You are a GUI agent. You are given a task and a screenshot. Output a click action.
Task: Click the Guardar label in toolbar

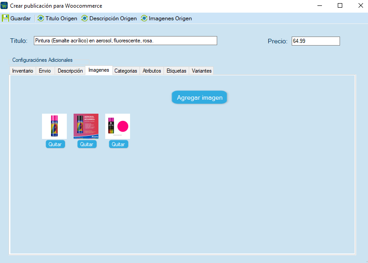coord(21,18)
